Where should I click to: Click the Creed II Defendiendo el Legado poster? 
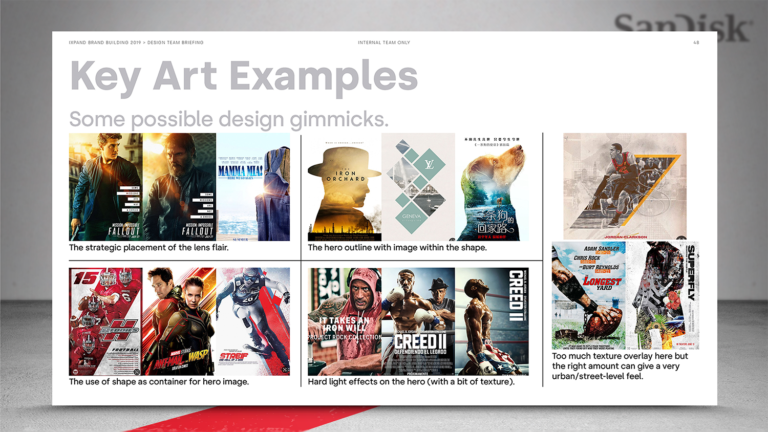[418, 321]
